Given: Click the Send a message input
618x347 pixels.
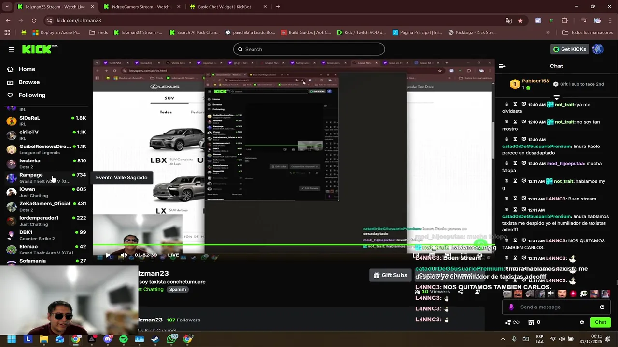Looking at the screenshot, I should [555, 307].
